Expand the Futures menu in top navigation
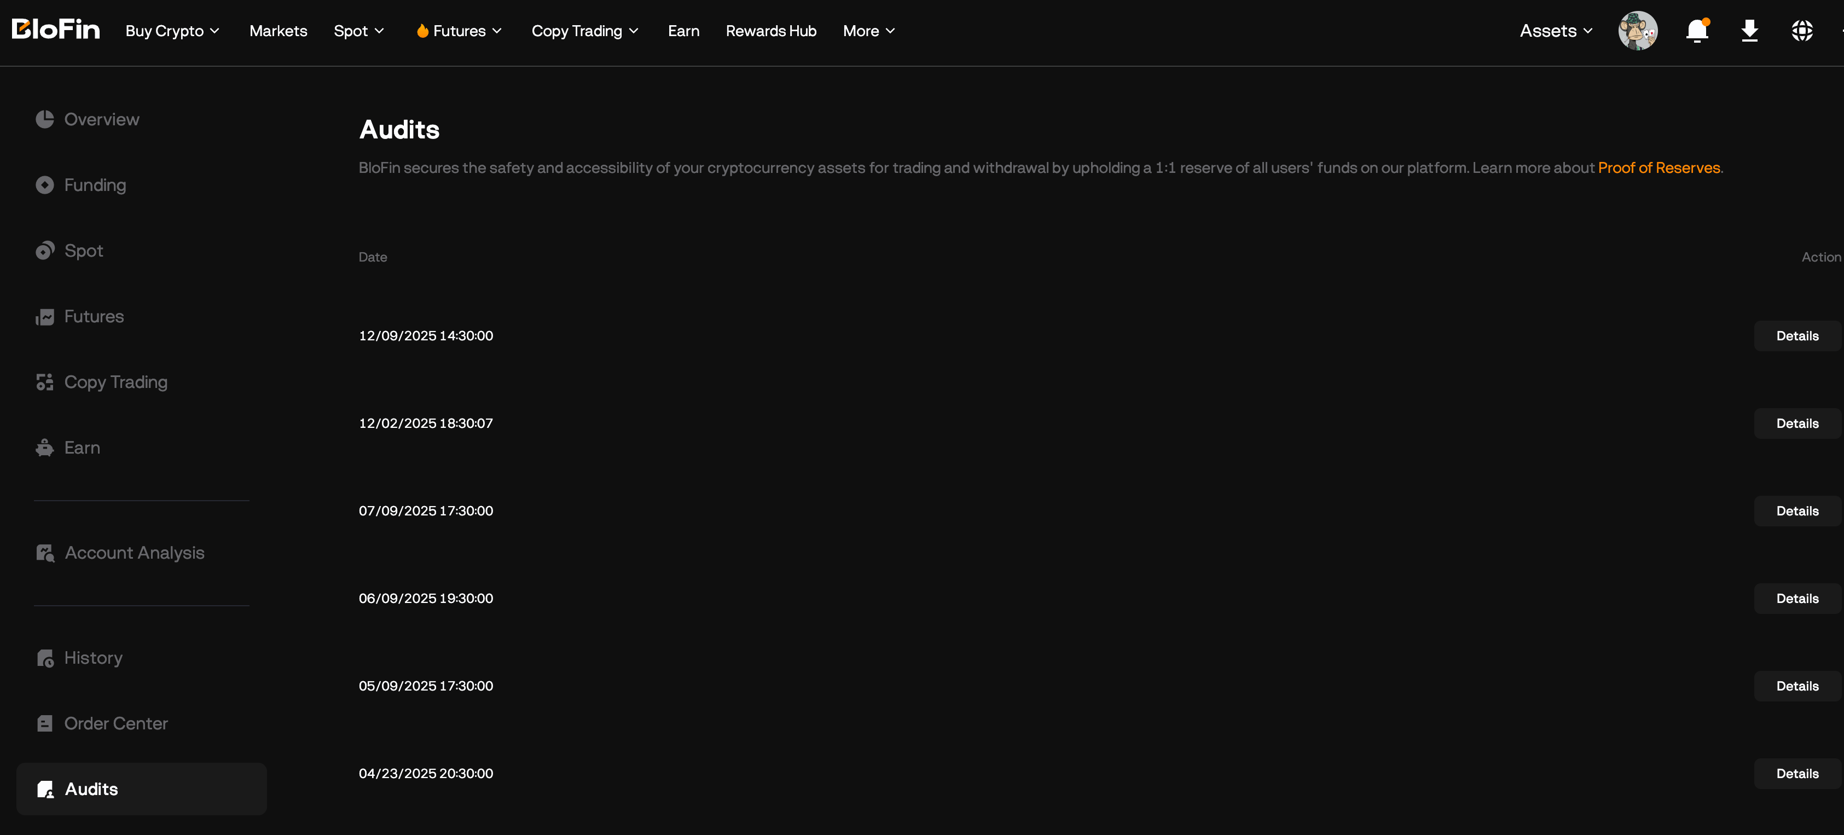Screen dimensions: 1844x835 tap(460, 31)
